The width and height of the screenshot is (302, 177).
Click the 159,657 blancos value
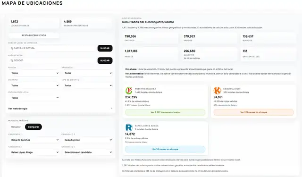(248, 36)
